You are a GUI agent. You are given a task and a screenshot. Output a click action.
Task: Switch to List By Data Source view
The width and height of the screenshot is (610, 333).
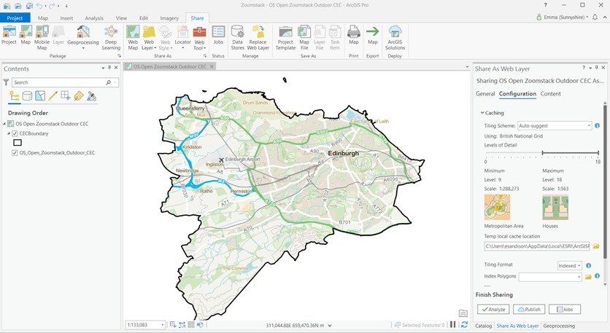click(27, 96)
